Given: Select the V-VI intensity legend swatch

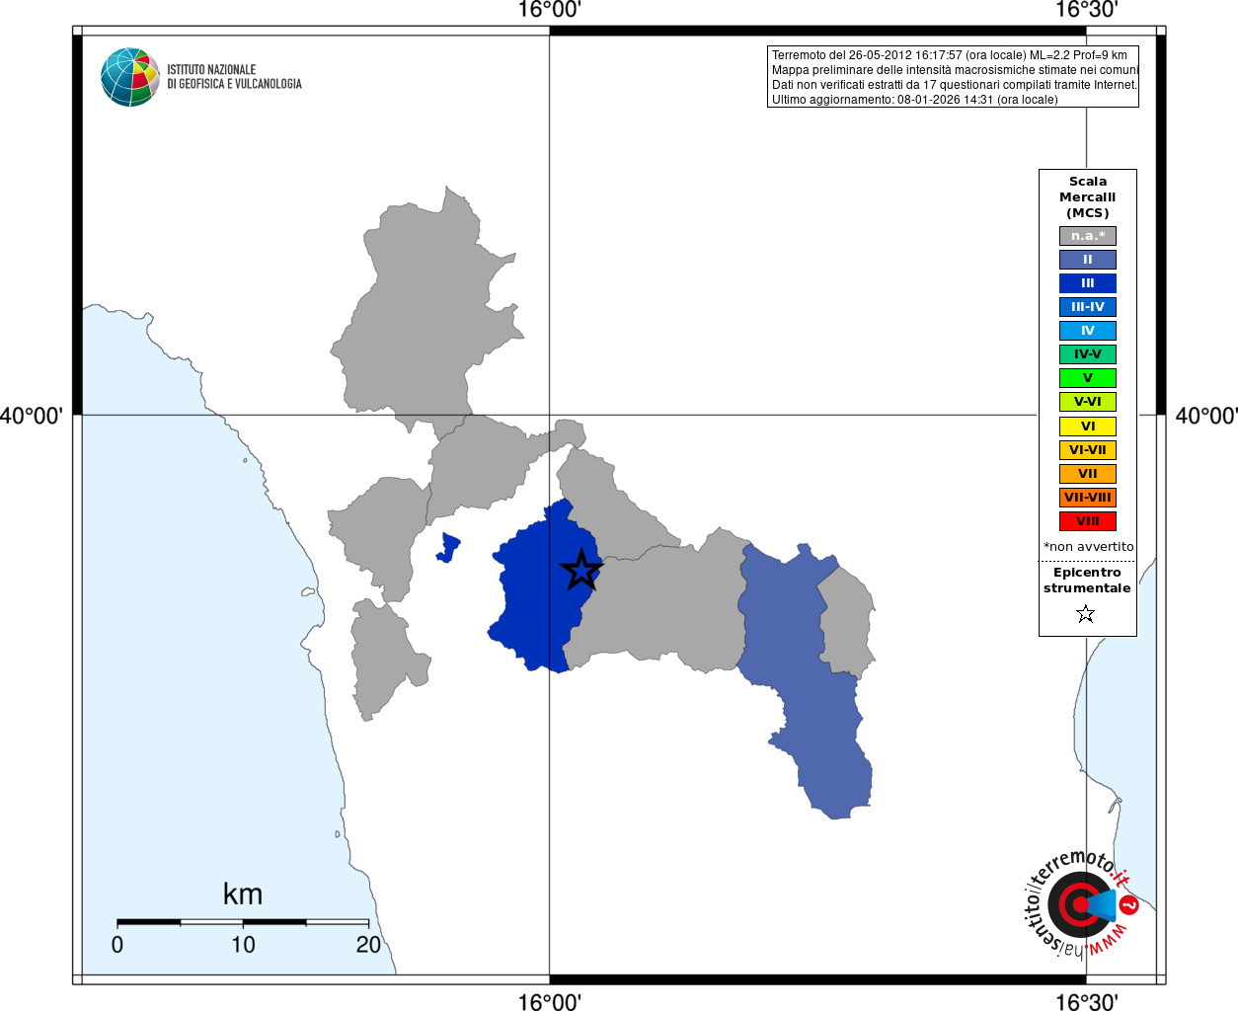Looking at the screenshot, I should click(x=1087, y=402).
